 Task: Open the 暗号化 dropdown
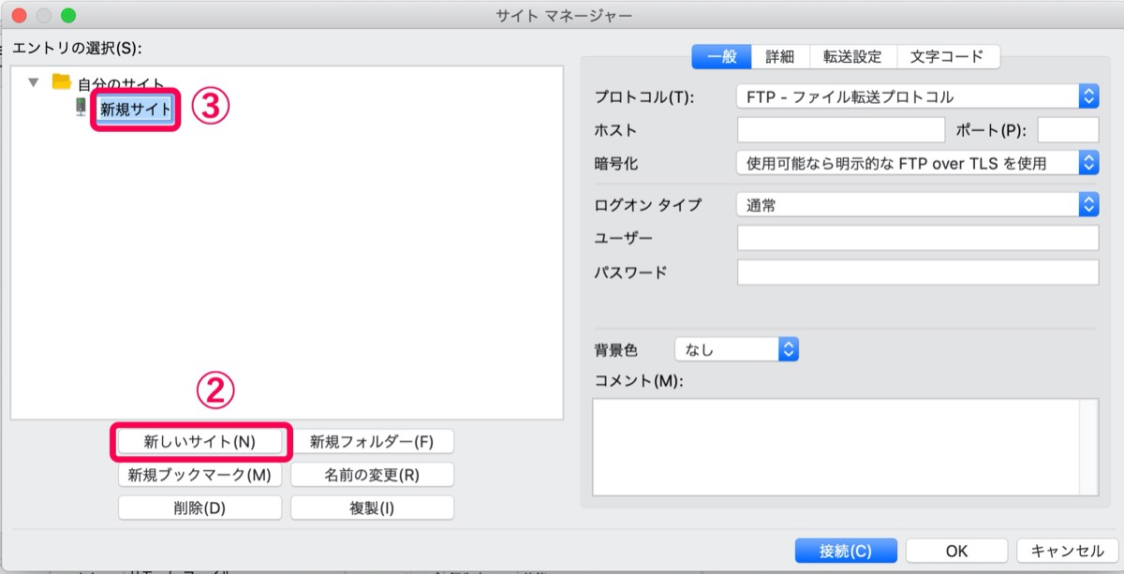pos(917,163)
